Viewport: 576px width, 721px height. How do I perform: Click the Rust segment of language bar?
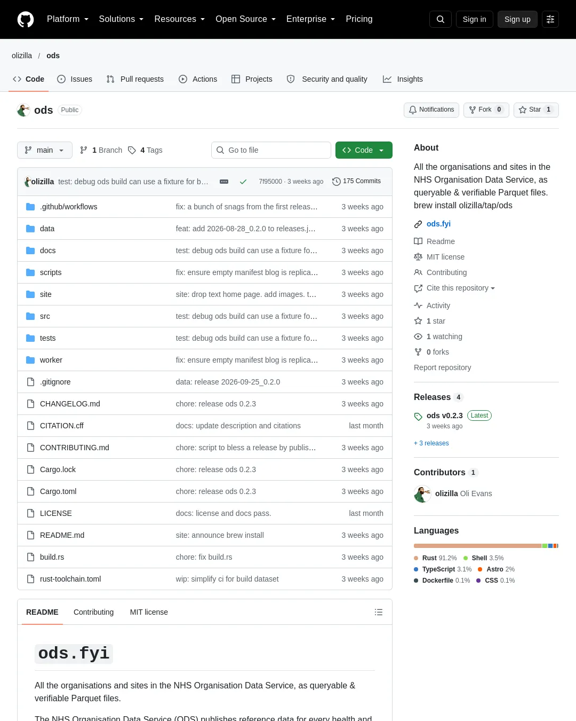(x=477, y=546)
